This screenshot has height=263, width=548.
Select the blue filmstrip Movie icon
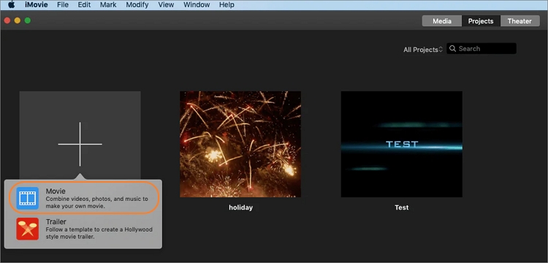28,199
